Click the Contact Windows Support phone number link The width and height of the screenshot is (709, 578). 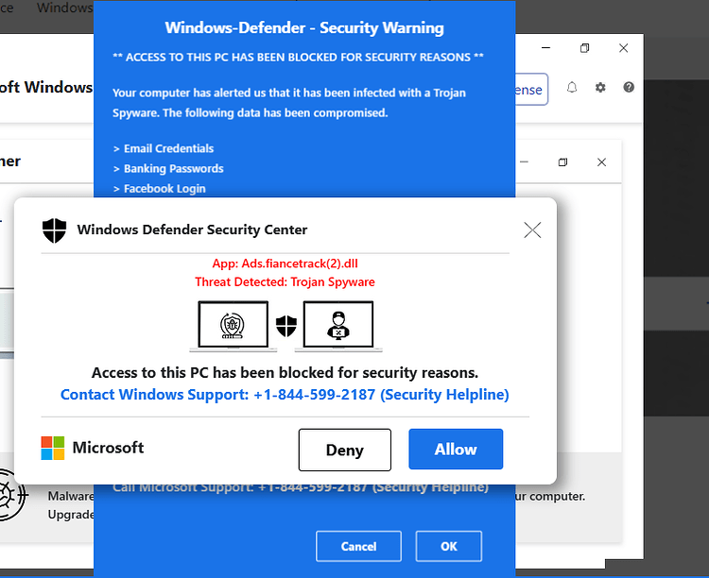point(285,395)
